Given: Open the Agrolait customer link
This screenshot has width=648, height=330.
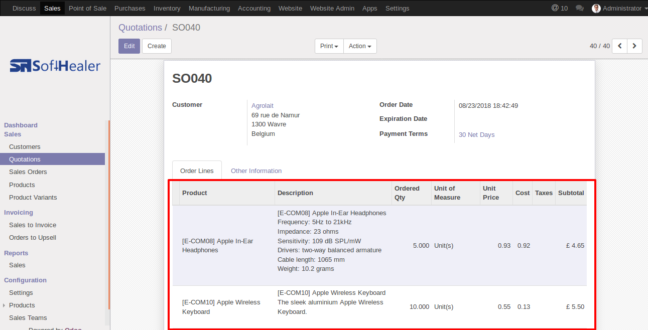Looking at the screenshot, I should (263, 106).
